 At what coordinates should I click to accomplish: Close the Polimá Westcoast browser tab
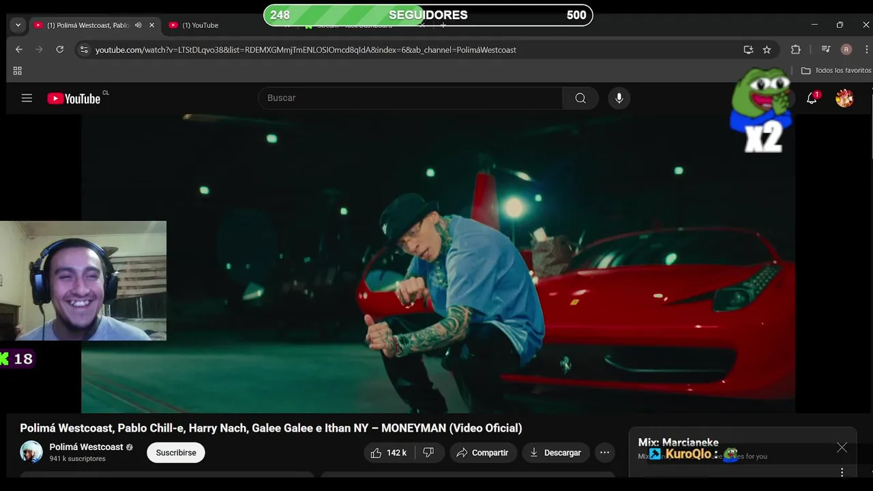pyautogui.click(x=151, y=25)
